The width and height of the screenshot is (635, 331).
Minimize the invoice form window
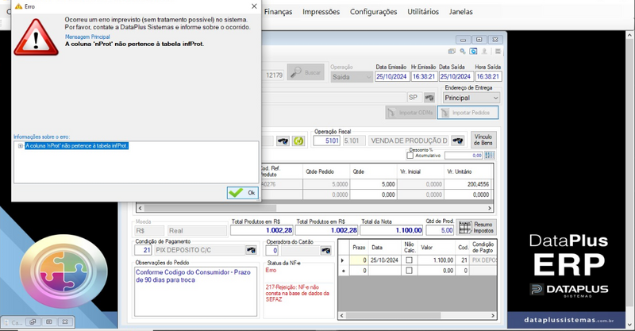[x=463, y=40]
